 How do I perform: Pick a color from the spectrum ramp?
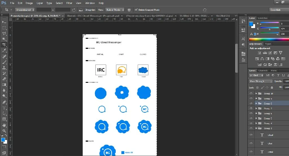coord(269,39)
